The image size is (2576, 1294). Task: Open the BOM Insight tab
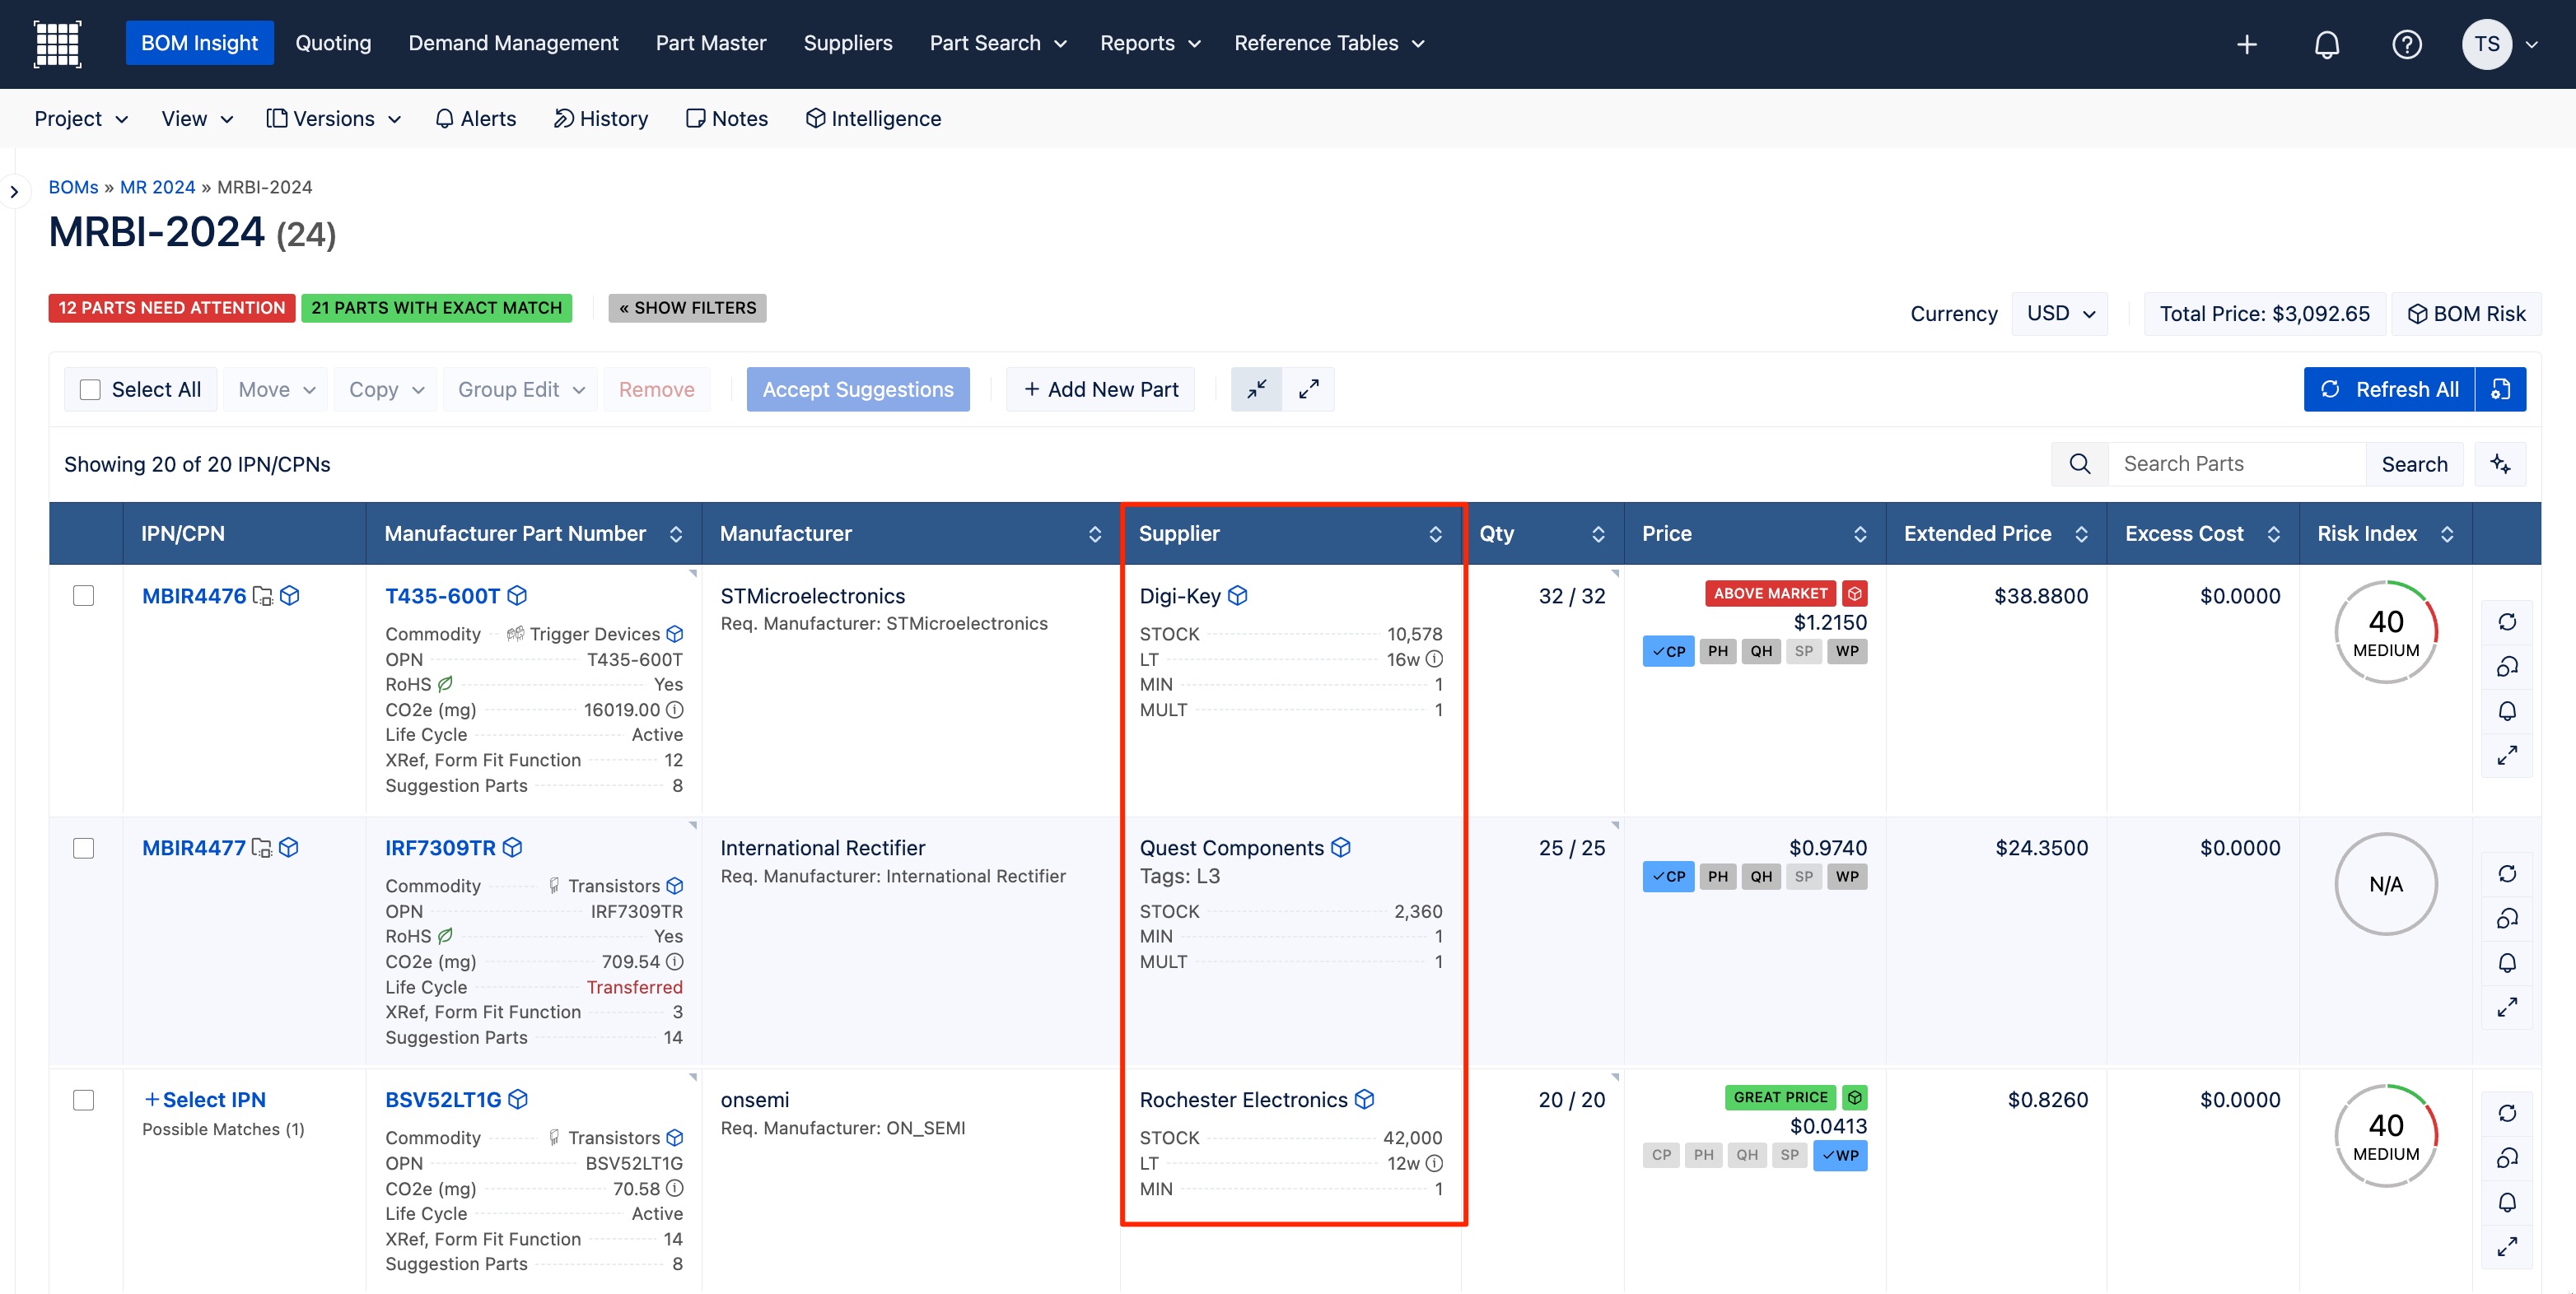199,44
